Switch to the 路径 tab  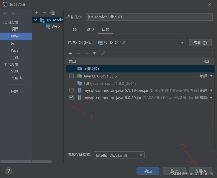tap(90, 30)
